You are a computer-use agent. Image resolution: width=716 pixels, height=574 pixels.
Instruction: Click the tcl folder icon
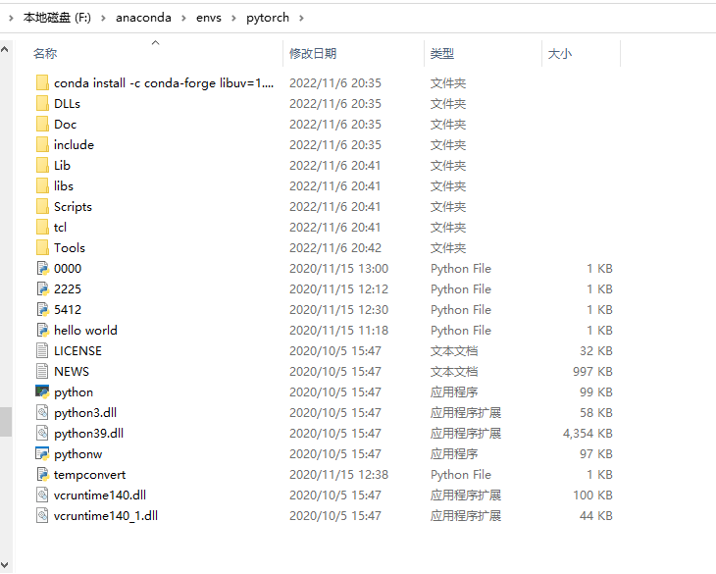(x=42, y=227)
